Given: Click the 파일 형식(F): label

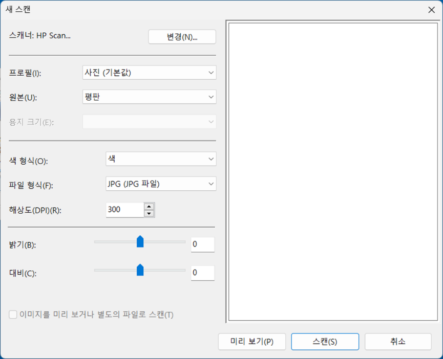Looking at the screenshot, I should pyautogui.click(x=31, y=185).
